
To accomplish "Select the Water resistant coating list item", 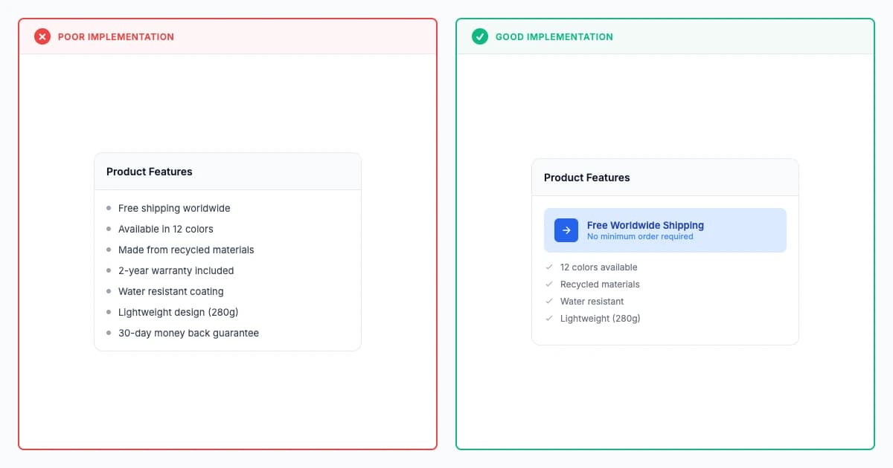I will coord(165,291).
